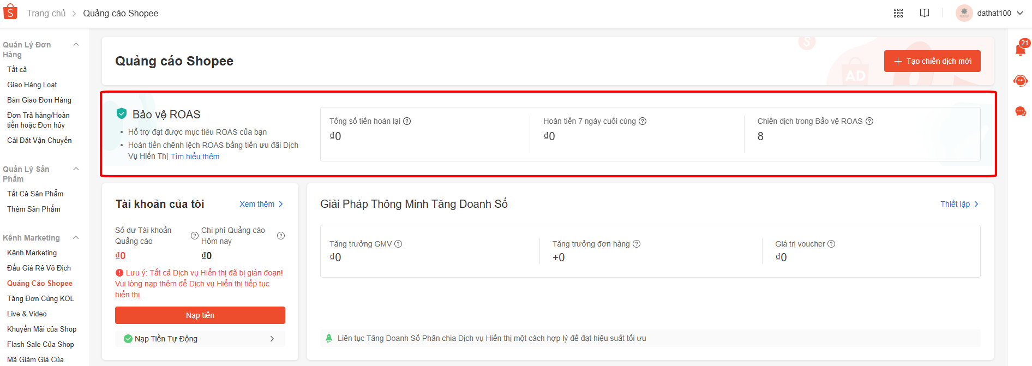Viewport: 1032px width, 366px height.
Task: Open Bàn Giao Đơn Hàng
Action: 39,100
